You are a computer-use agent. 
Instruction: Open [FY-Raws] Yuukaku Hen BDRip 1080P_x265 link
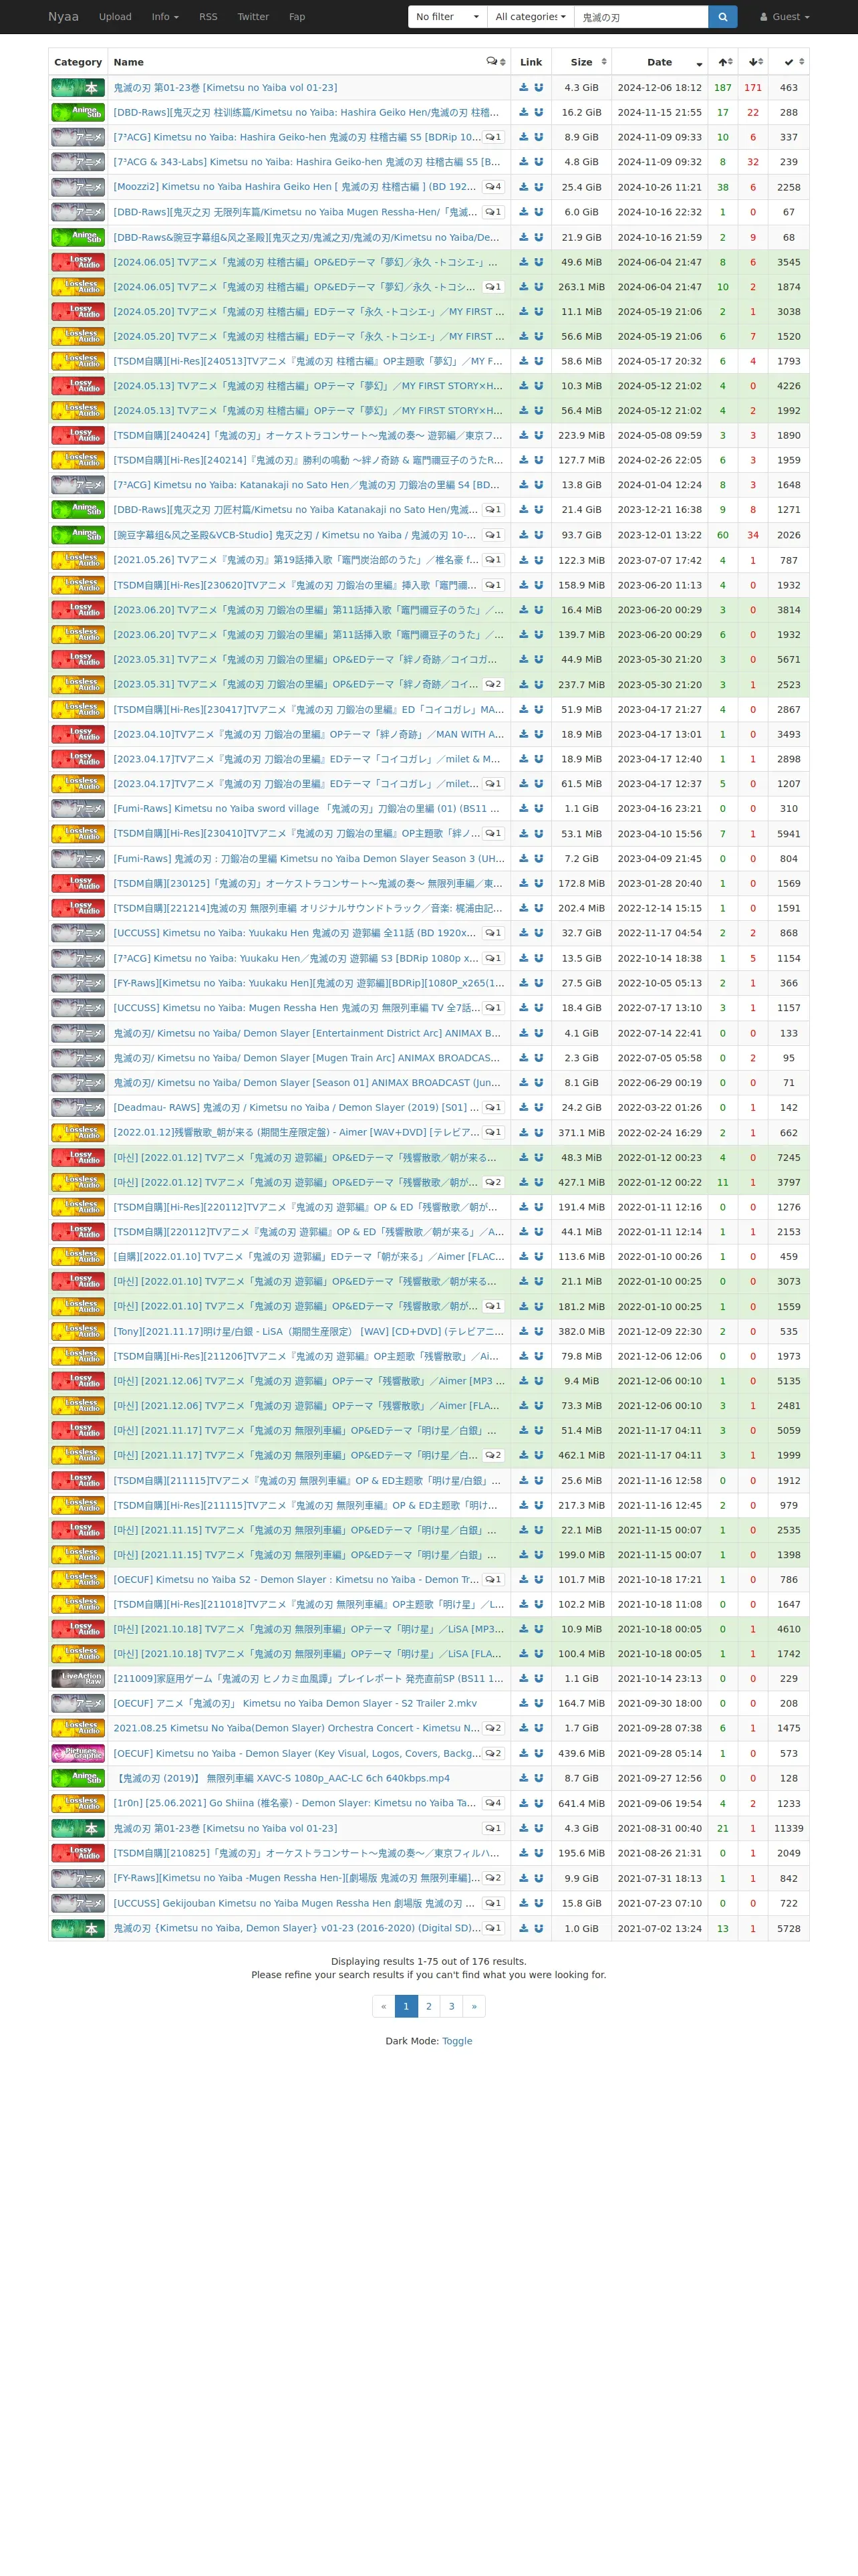[x=309, y=983]
